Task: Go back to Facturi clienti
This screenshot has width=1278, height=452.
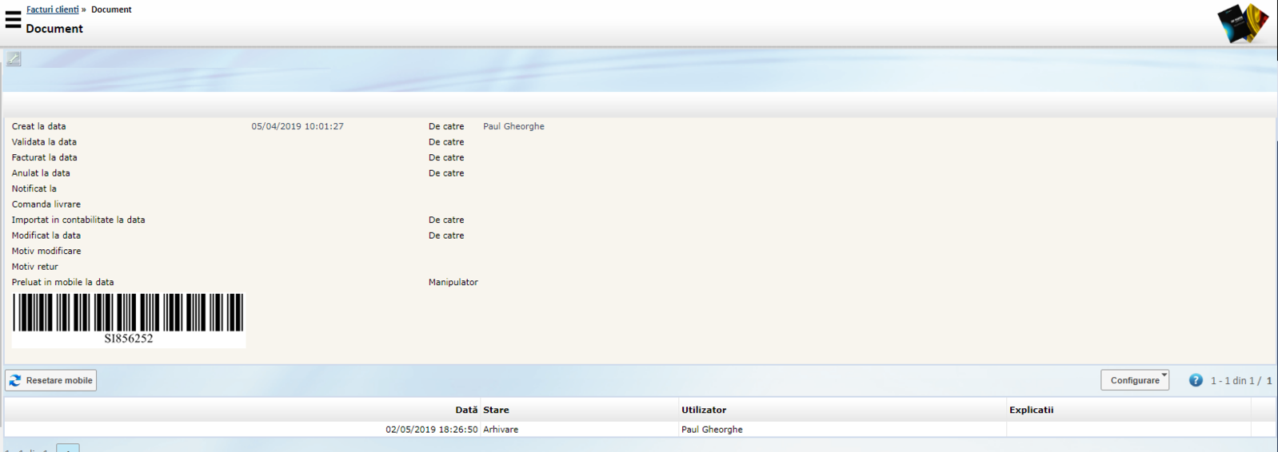Action: click(52, 10)
